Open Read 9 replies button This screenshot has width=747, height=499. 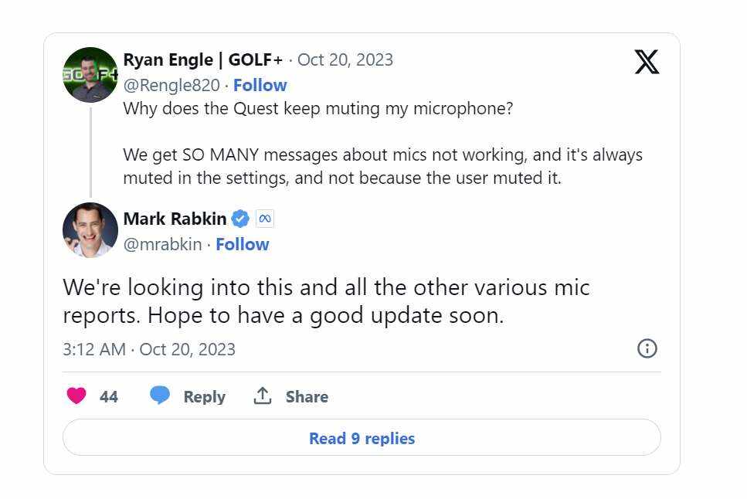click(362, 438)
